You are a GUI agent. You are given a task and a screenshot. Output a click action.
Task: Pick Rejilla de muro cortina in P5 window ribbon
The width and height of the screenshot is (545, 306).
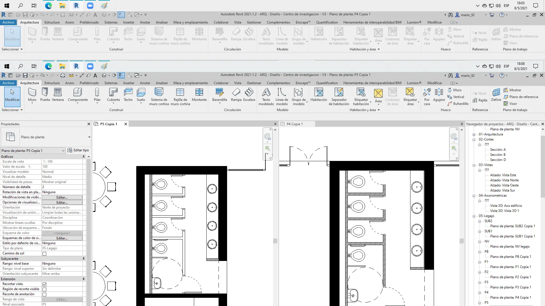[x=180, y=97]
